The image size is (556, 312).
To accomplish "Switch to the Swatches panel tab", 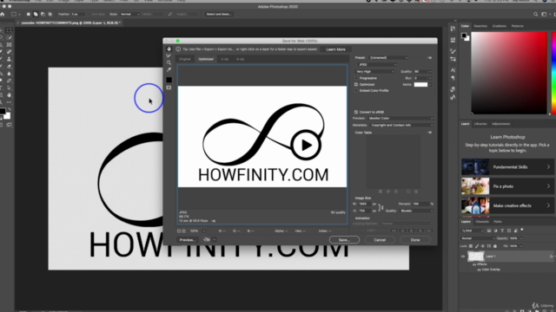I will pyautogui.click(x=480, y=26).
